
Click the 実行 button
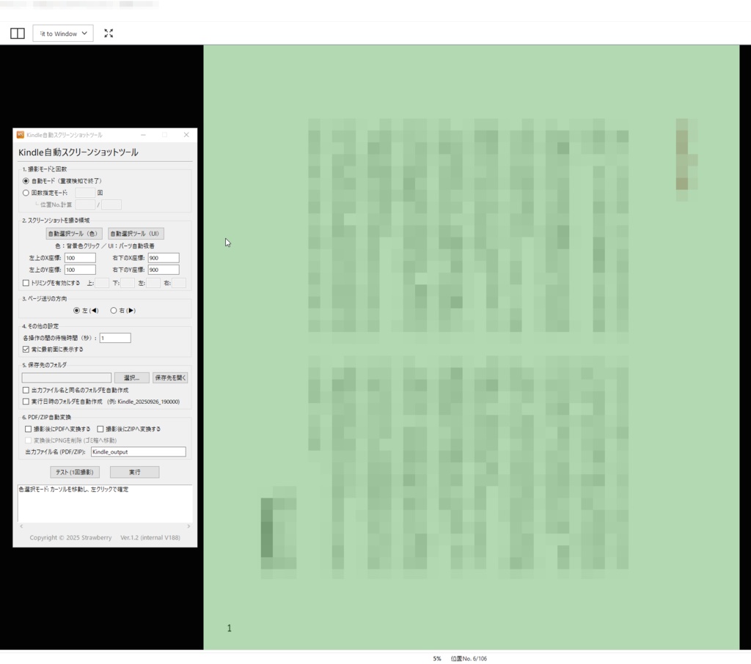(135, 472)
